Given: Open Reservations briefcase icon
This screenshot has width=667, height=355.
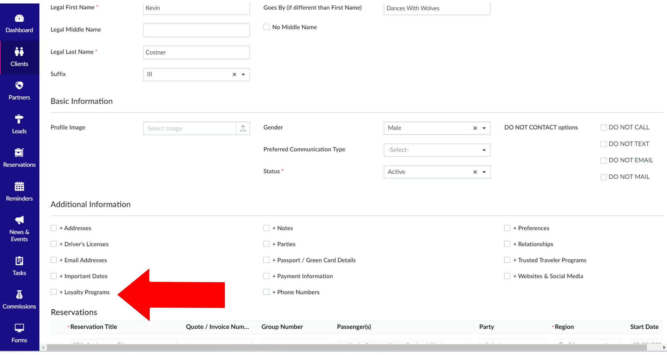Looking at the screenshot, I should [19, 153].
